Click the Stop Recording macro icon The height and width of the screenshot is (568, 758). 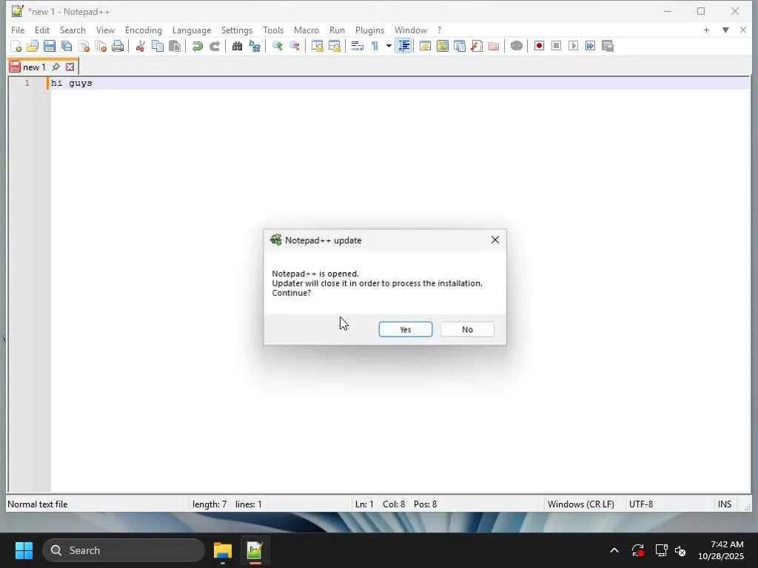(x=556, y=46)
